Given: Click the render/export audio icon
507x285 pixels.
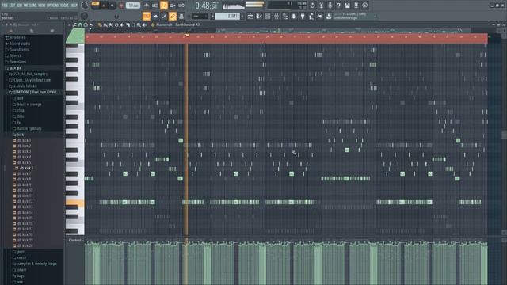Looking at the screenshot, I should (356, 6).
